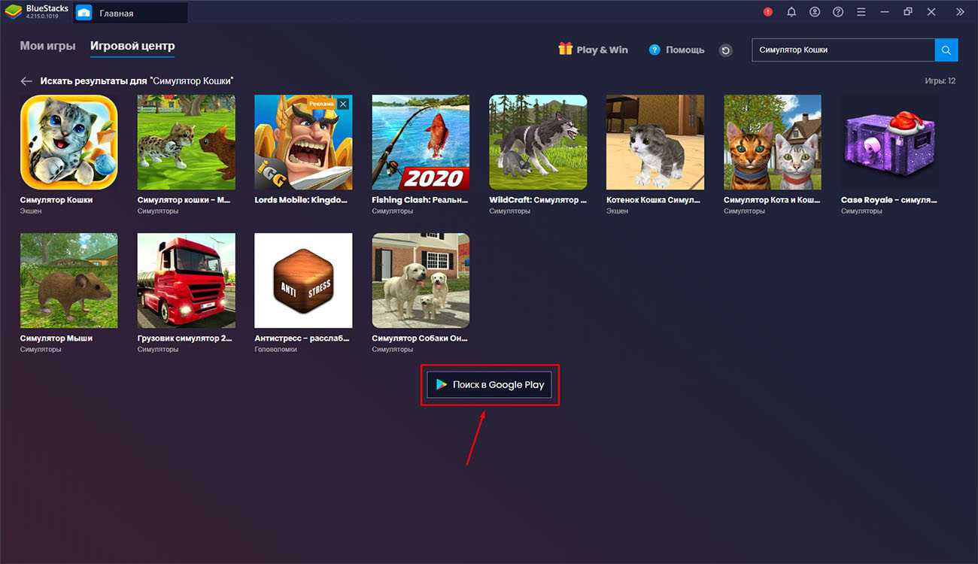
Task: Click the Помощь help link
Action: click(x=676, y=50)
